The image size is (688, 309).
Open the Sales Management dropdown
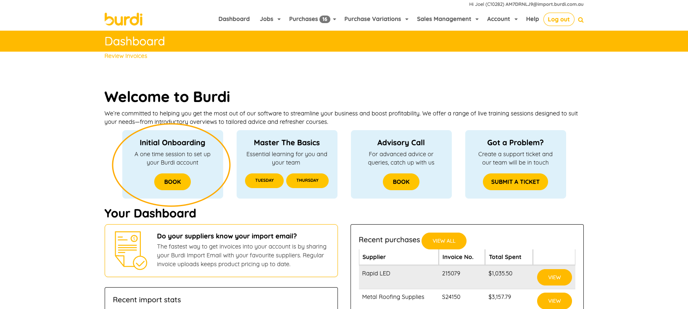pyautogui.click(x=447, y=19)
